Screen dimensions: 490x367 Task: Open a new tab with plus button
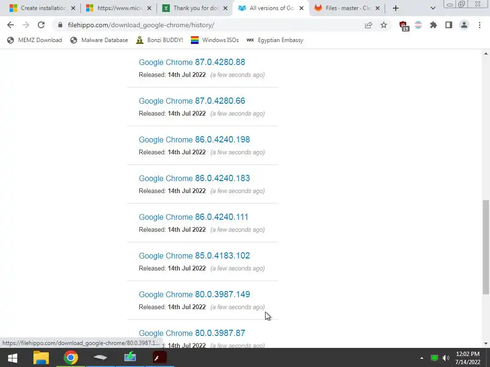point(396,8)
